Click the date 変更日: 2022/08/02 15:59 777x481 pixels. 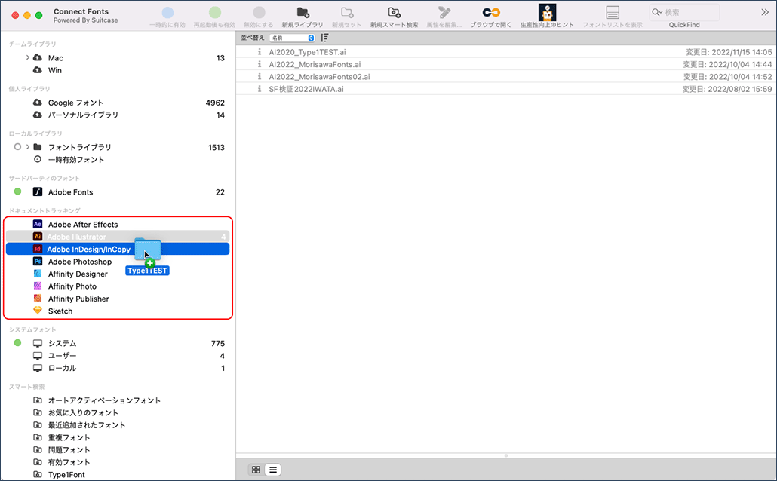click(727, 89)
